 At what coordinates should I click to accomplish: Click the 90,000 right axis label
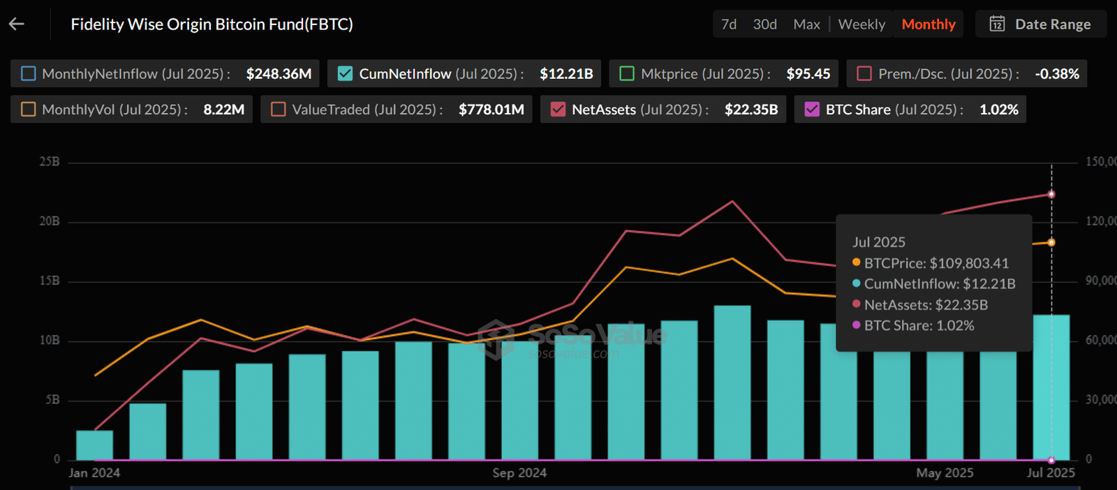point(1101,281)
